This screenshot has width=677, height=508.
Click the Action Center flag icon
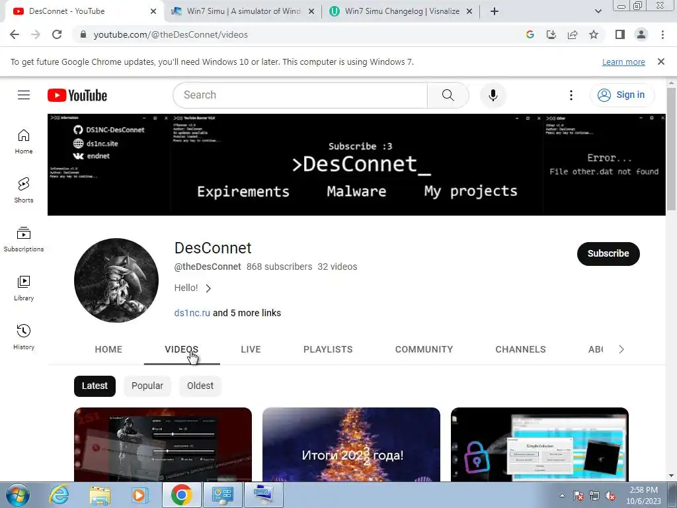(578, 495)
